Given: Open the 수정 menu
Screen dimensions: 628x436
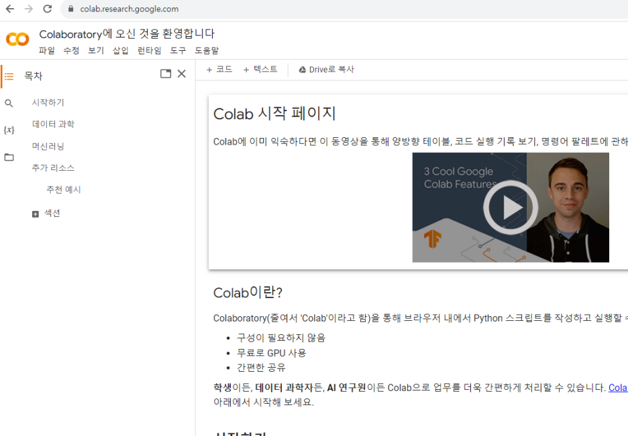Looking at the screenshot, I should [x=71, y=50].
